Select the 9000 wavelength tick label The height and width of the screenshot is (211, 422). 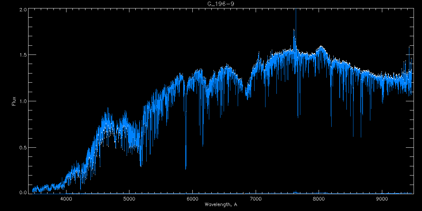click(x=382, y=198)
